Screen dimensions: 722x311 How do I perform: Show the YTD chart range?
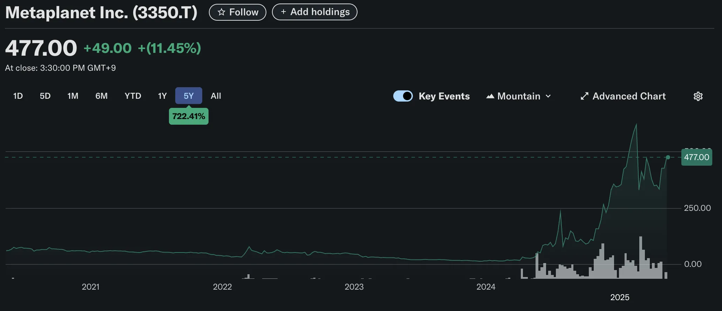(x=133, y=96)
